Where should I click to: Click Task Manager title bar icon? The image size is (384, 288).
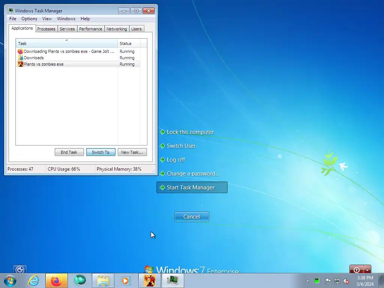tap(10, 10)
